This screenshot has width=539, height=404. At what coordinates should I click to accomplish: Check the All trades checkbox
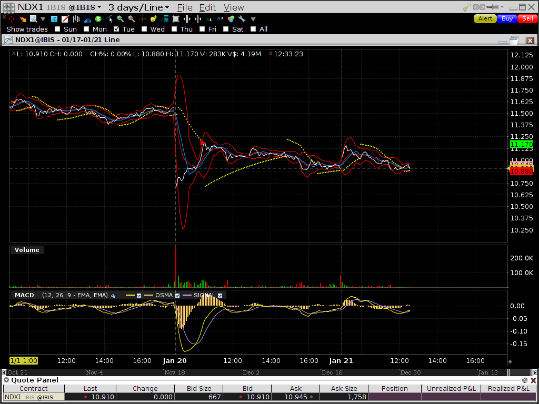(253, 29)
